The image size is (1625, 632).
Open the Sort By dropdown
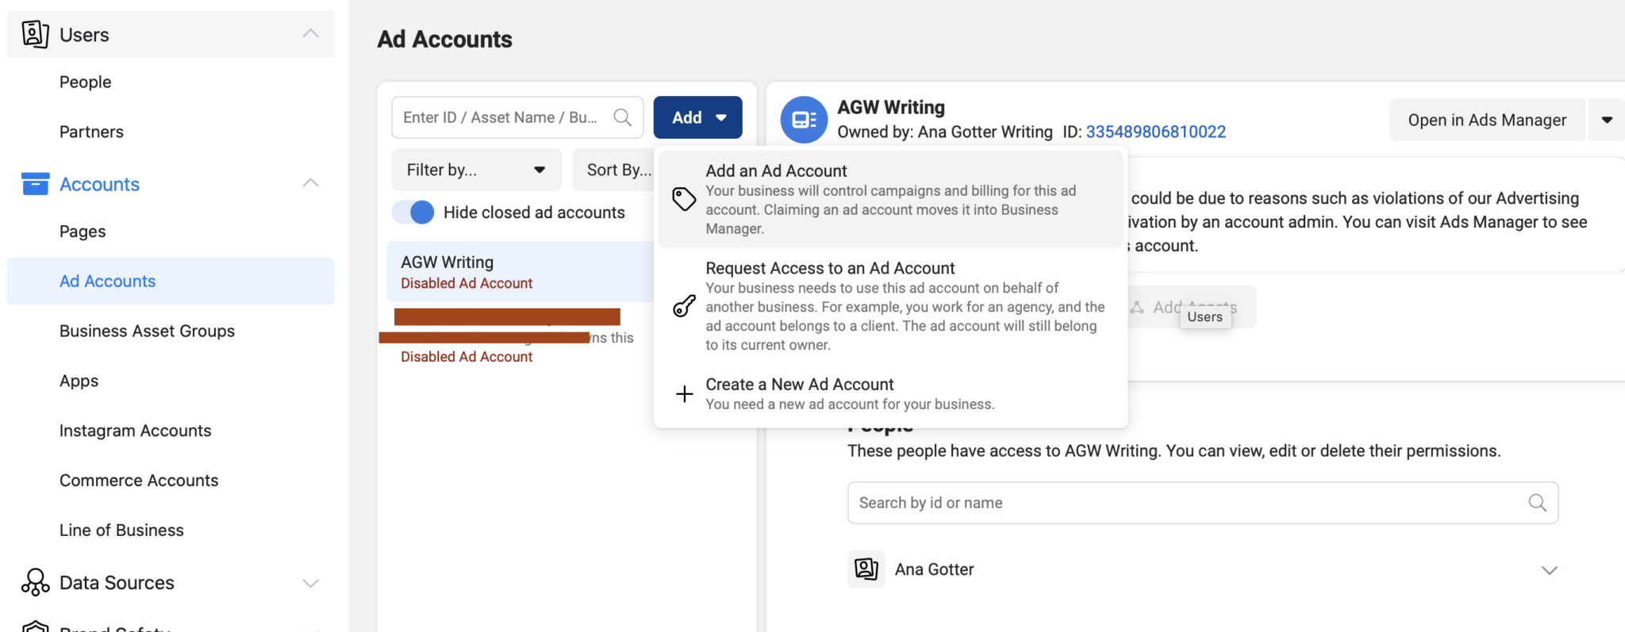613,170
